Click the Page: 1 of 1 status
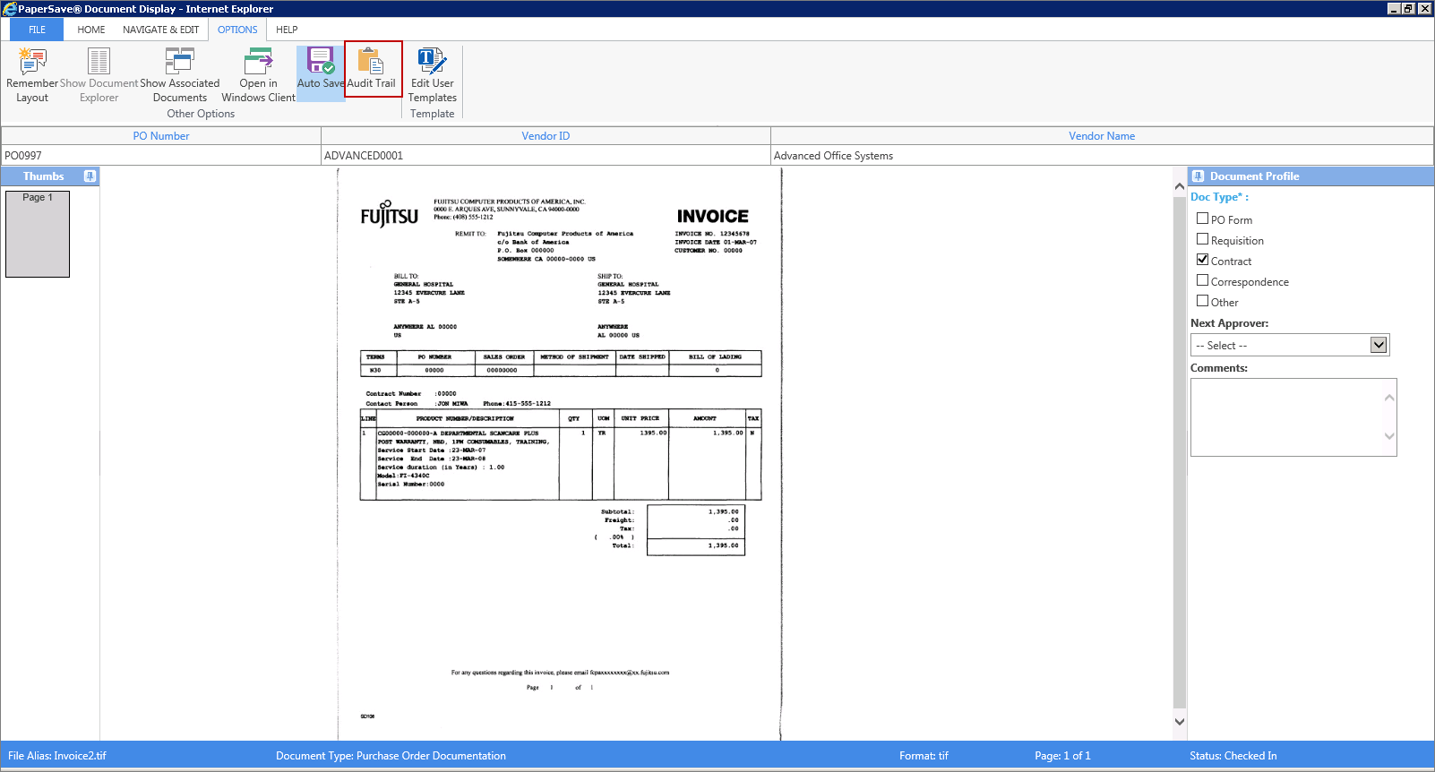 (1062, 756)
